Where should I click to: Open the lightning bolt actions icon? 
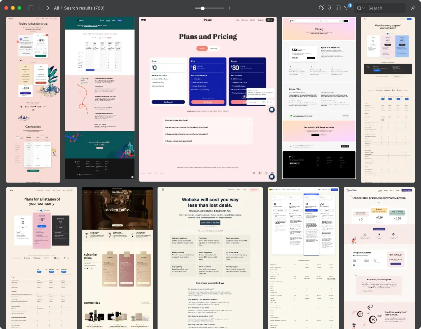[329, 8]
